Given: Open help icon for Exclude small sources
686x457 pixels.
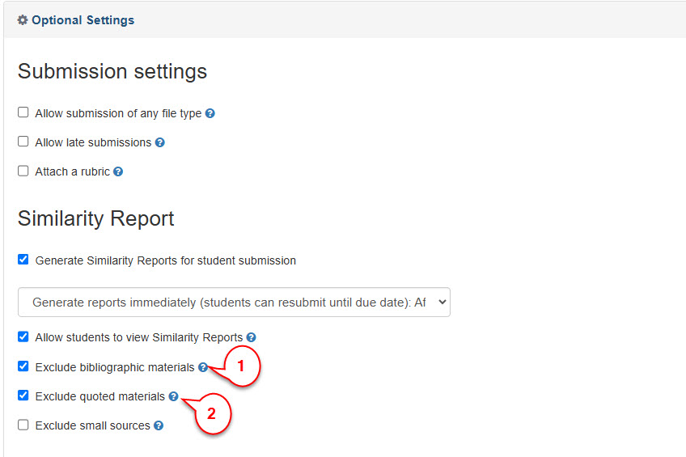Looking at the screenshot, I should (159, 425).
